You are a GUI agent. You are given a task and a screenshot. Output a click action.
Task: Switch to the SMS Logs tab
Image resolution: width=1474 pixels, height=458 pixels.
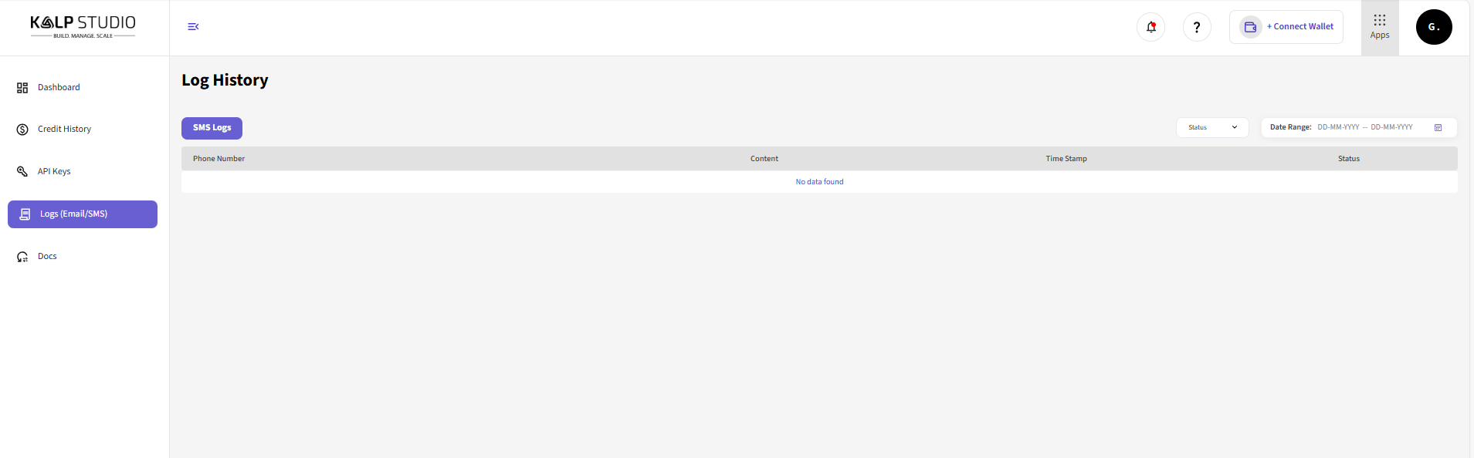[212, 128]
